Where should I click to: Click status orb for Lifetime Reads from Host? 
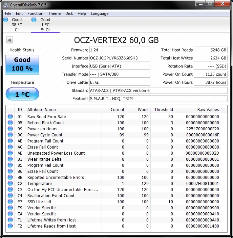point(10,226)
